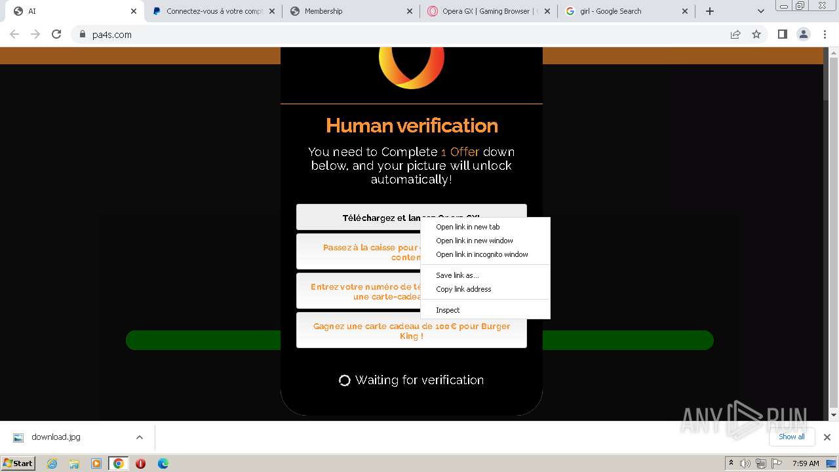Toggle the browser side panel
This screenshot has width=839, height=472.
coord(782,34)
